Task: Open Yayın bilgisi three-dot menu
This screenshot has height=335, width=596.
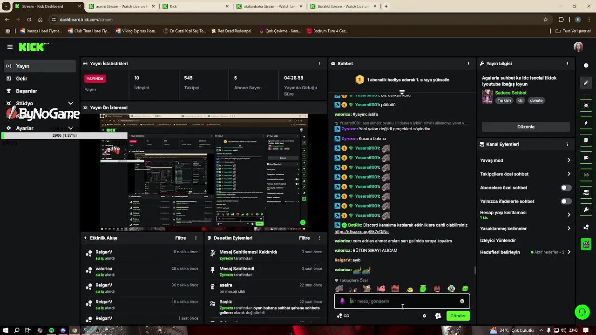Action: tap(567, 64)
